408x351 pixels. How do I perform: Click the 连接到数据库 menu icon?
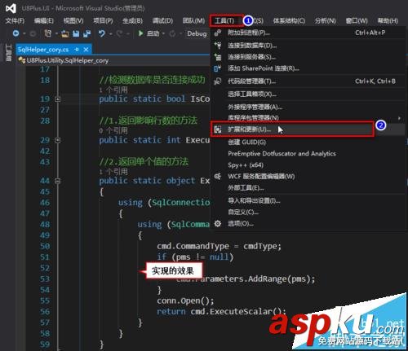coord(218,46)
